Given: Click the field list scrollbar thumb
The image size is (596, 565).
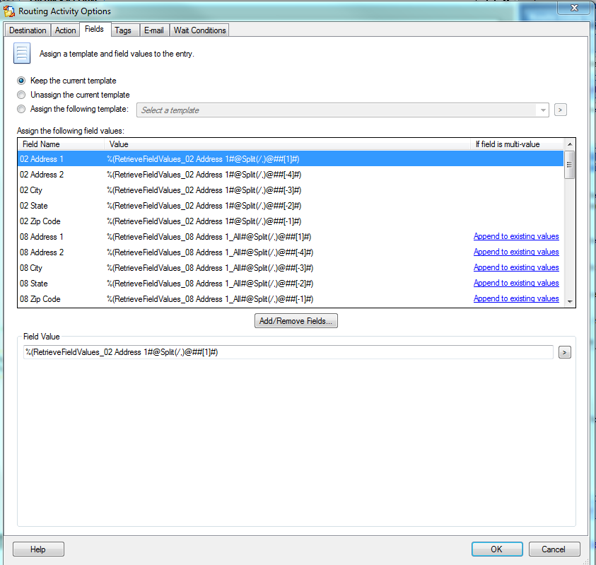Looking at the screenshot, I should pos(569,165).
